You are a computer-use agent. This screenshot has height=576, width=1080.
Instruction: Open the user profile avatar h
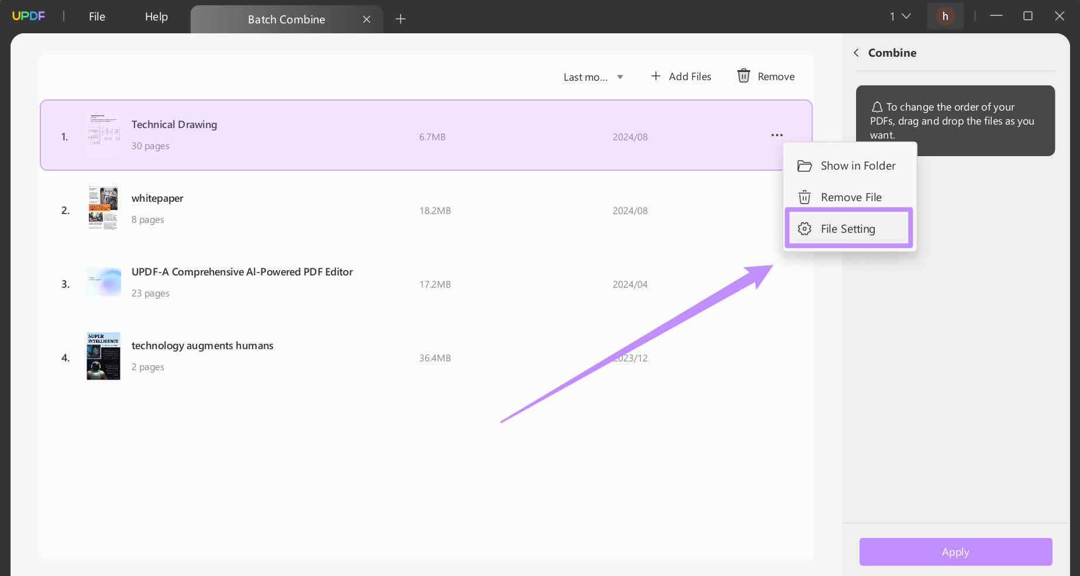coord(945,16)
